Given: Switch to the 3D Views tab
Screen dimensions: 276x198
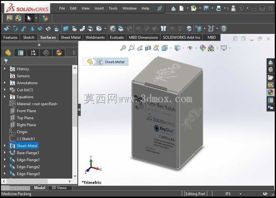Looking at the screenshot, I should coord(59,188).
